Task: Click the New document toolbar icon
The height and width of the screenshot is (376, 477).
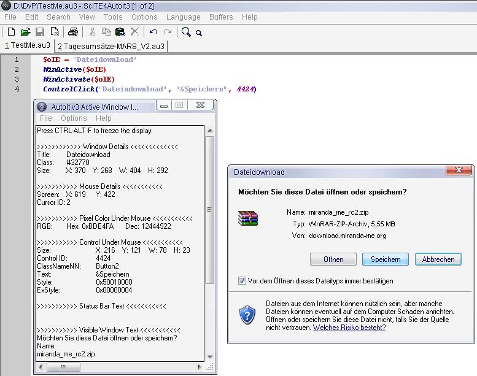Action: pyautogui.click(x=11, y=32)
